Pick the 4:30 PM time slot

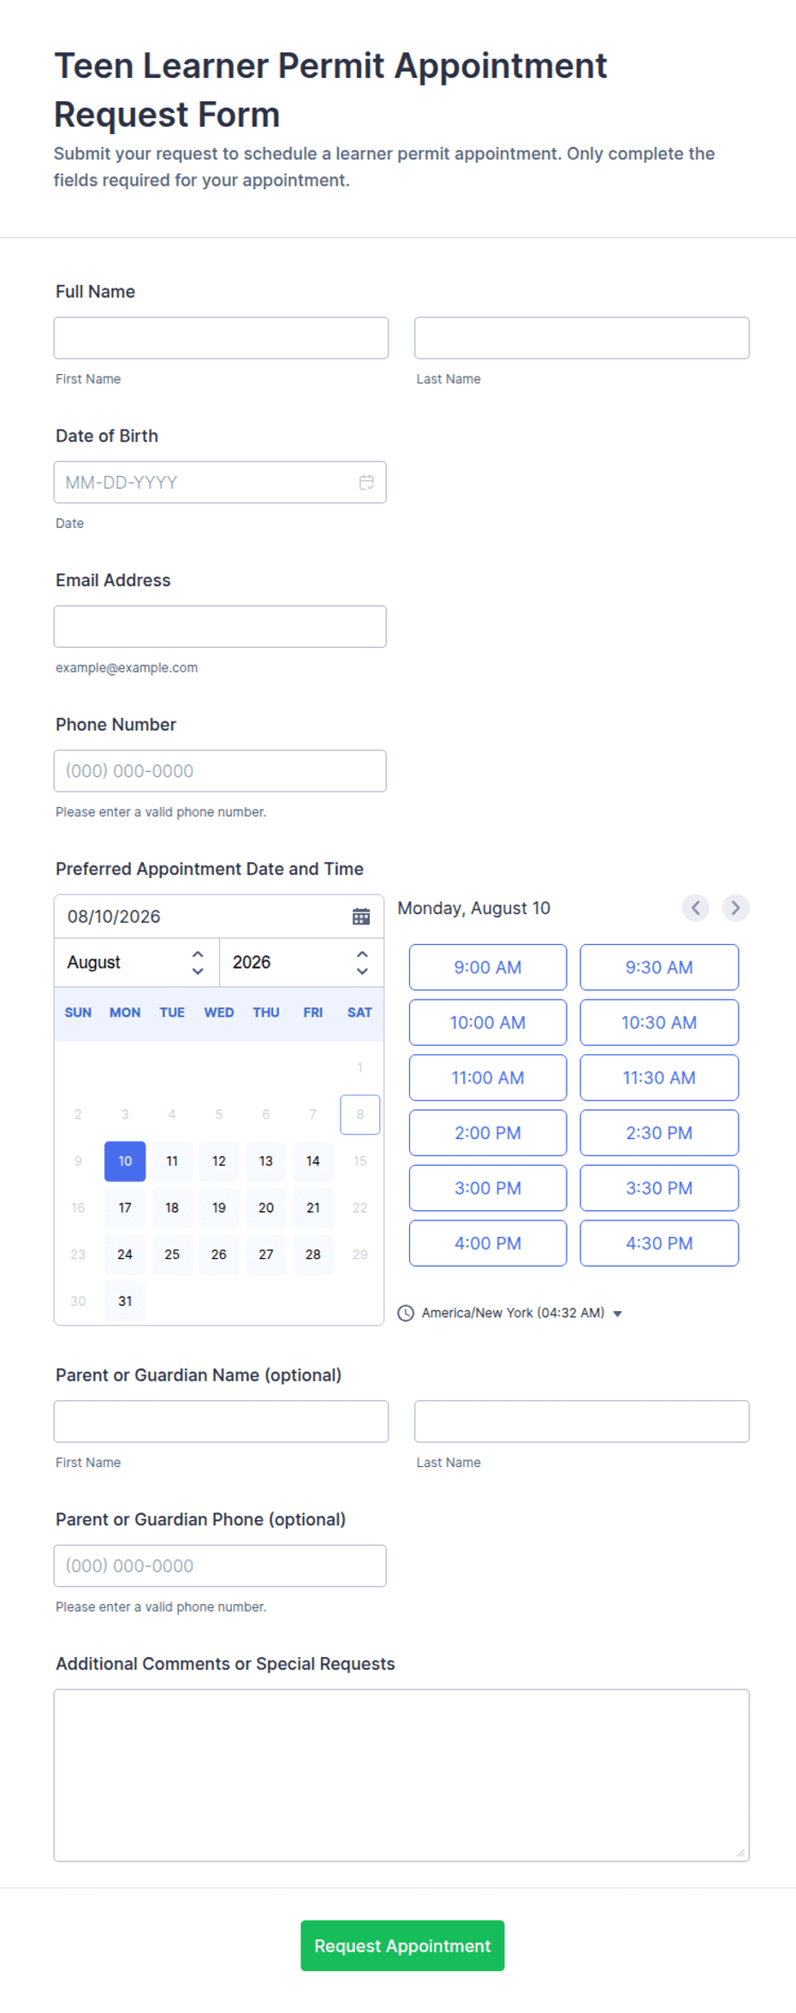pyautogui.click(x=659, y=1244)
